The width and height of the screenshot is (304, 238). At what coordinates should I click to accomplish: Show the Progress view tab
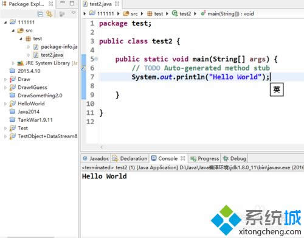tap(205, 158)
